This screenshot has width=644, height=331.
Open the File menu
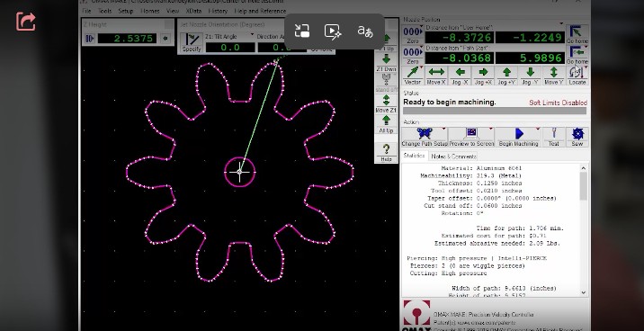[x=86, y=11]
